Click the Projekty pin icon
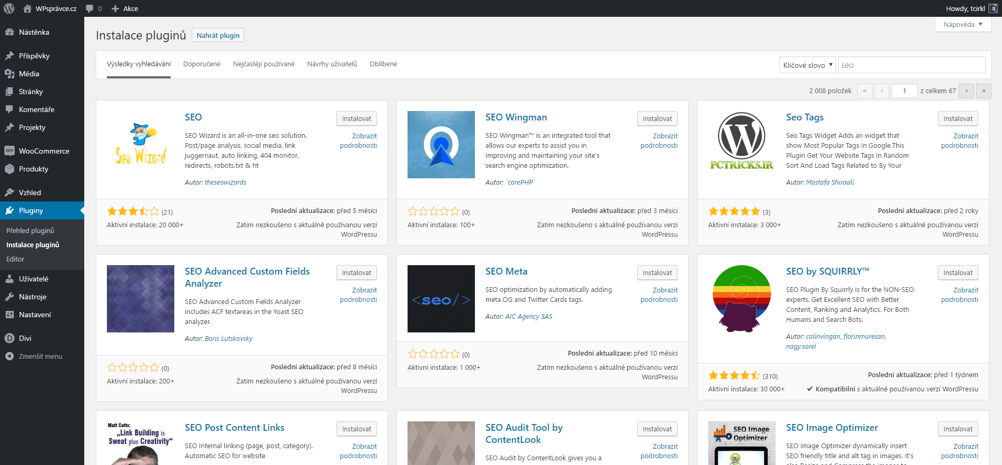This screenshot has height=465, width=1002. click(x=9, y=127)
